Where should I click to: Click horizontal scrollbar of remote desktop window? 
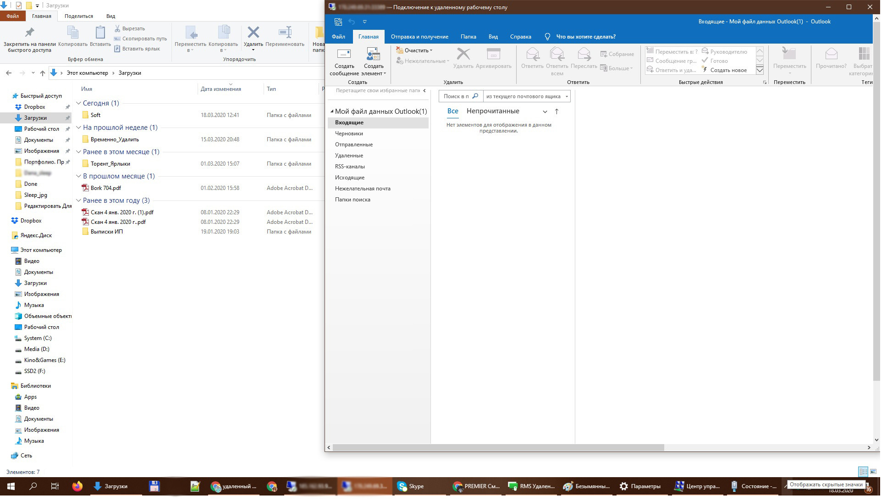tap(498, 447)
